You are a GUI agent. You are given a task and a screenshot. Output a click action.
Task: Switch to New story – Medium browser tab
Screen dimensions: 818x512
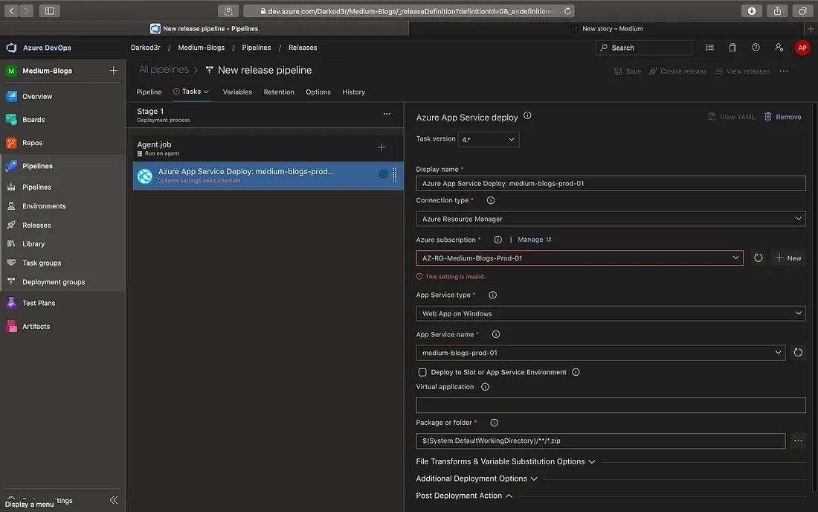click(x=606, y=29)
